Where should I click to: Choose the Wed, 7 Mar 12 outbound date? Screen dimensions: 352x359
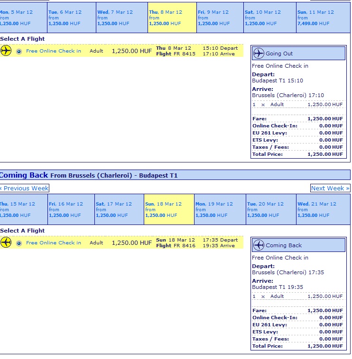tap(122, 18)
